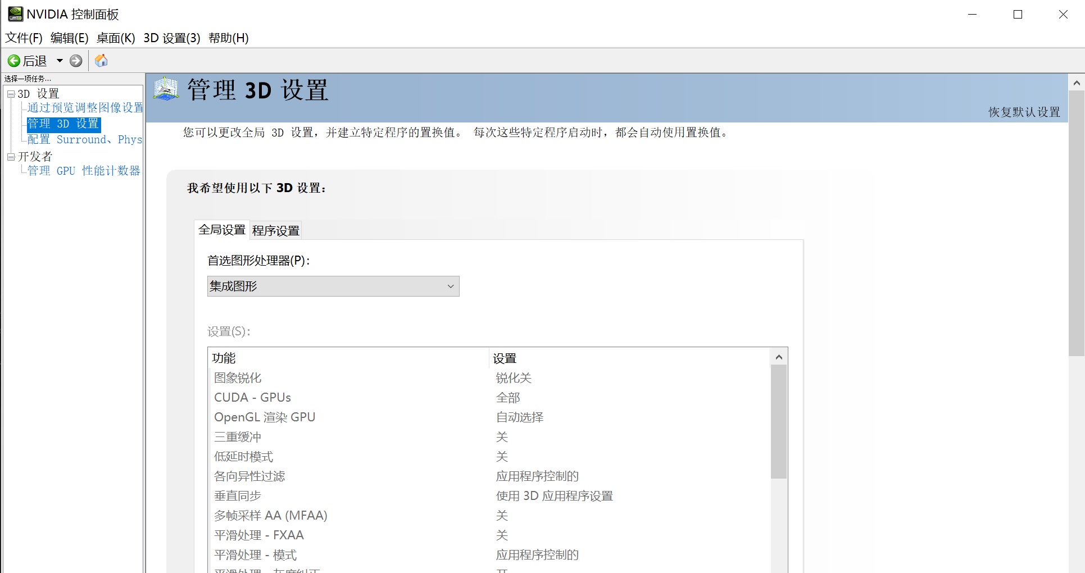
Task: Click the green Back arrow icon
Action: click(x=14, y=61)
